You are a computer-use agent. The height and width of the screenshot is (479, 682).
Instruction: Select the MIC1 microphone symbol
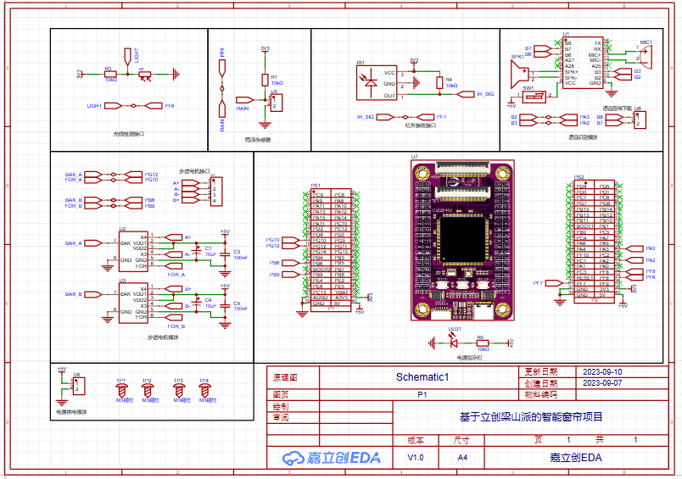[x=646, y=57]
